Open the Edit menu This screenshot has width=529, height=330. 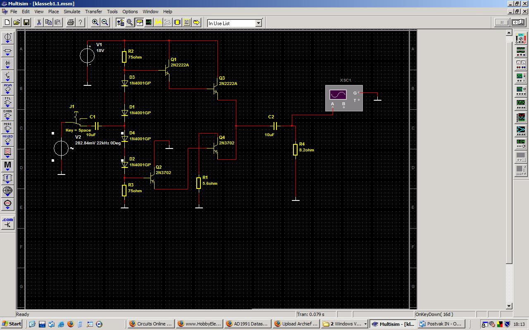coord(26,12)
